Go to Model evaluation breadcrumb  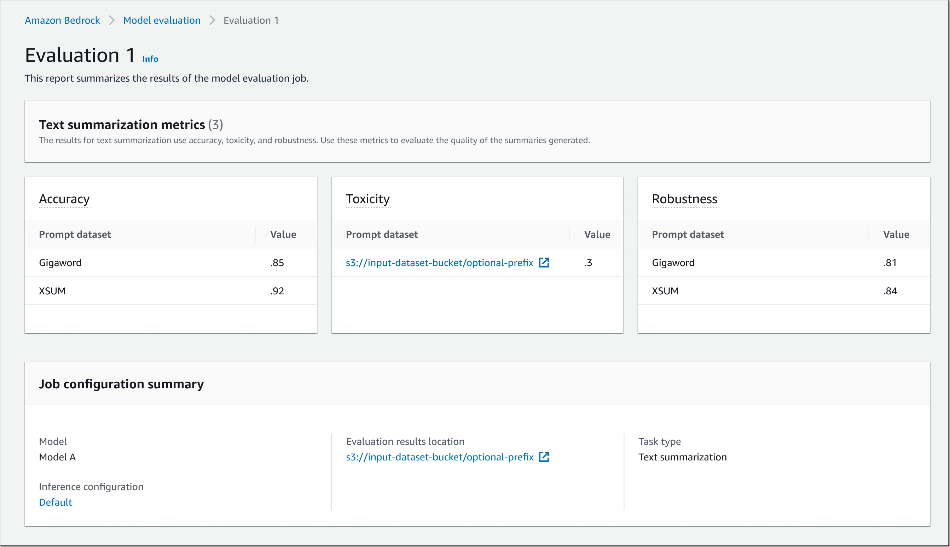[162, 20]
